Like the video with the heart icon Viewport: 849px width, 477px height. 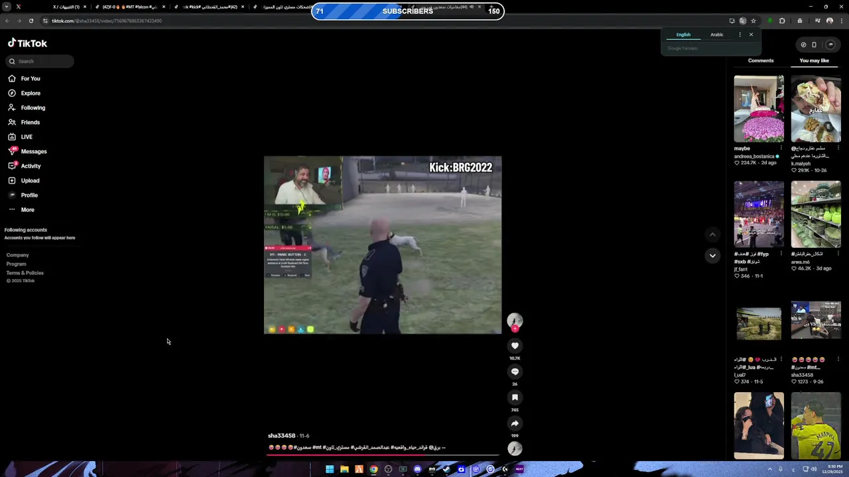coord(515,346)
